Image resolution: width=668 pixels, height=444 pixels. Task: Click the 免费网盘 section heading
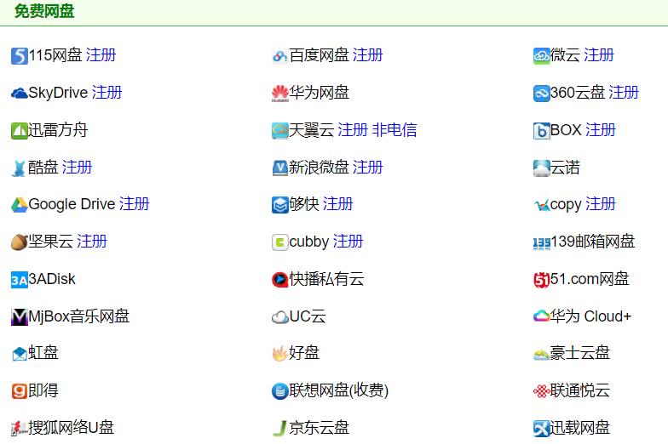(x=44, y=11)
